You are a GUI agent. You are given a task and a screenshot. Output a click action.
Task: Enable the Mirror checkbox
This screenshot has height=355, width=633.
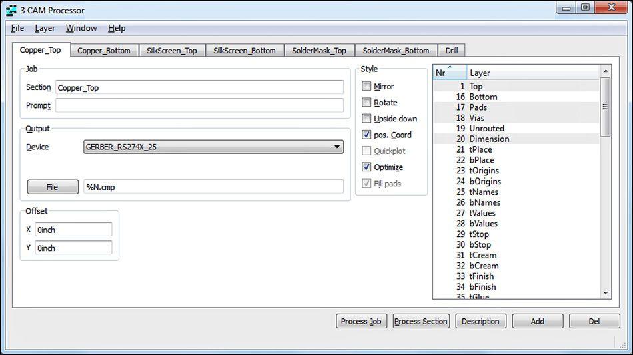coord(366,86)
